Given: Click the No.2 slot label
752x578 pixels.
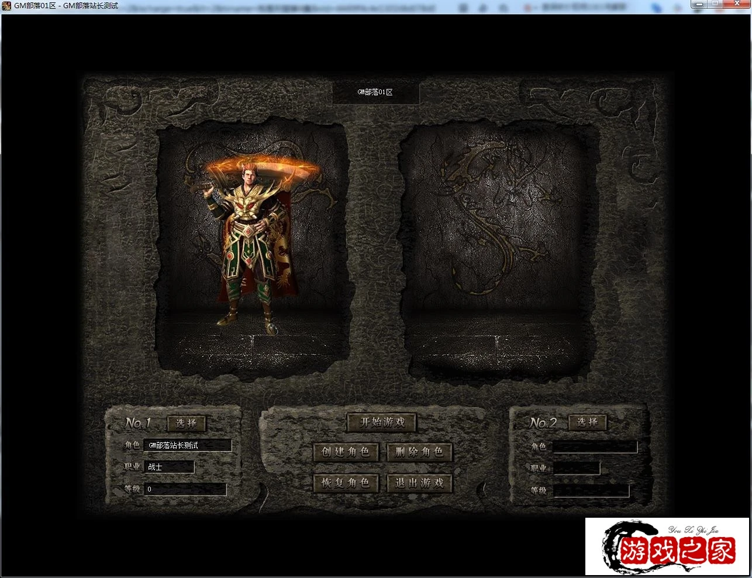Looking at the screenshot, I should tap(543, 422).
